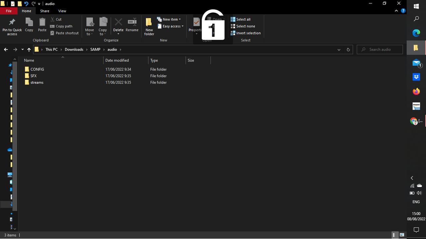Open Amazon shortcut on taskbar
The width and height of the screenshot is (426, 239).
416,106
